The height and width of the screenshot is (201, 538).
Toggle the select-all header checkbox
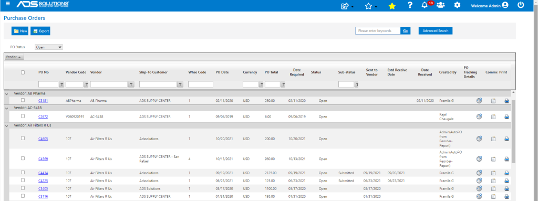click(23, 72)
